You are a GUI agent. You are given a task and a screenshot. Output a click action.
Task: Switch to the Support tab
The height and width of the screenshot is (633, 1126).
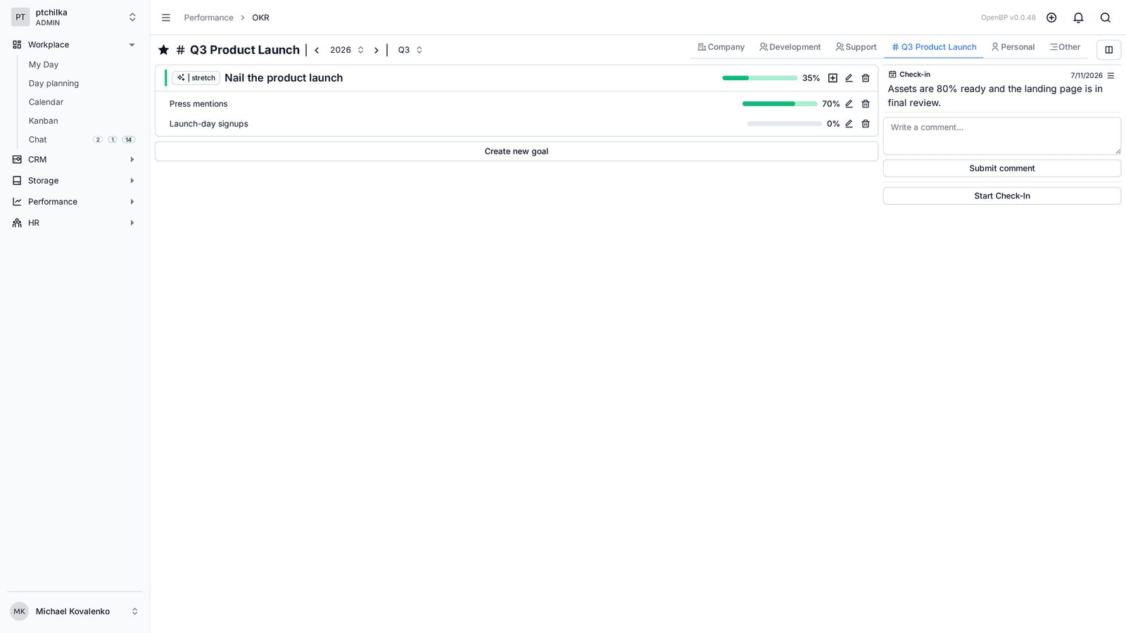(856, 47)
